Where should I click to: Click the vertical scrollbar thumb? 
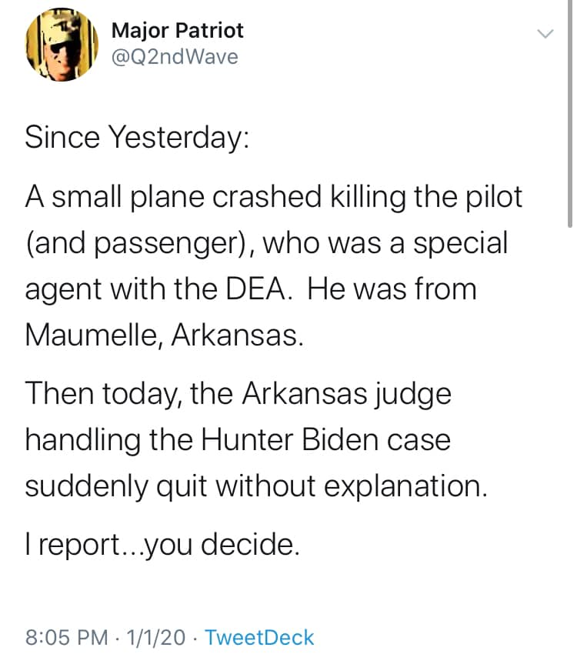tap(570, 114)
